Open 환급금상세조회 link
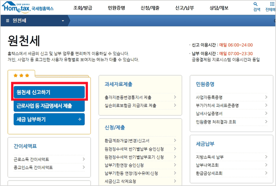The height and width of the screenshot is (186, 276). pos(209,173)
